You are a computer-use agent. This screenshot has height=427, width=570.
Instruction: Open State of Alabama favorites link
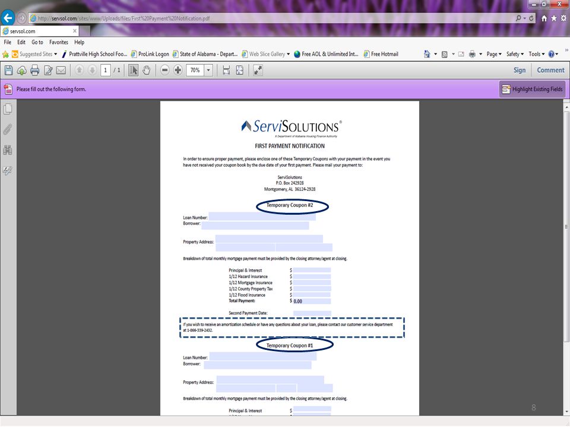coord(205,54)
